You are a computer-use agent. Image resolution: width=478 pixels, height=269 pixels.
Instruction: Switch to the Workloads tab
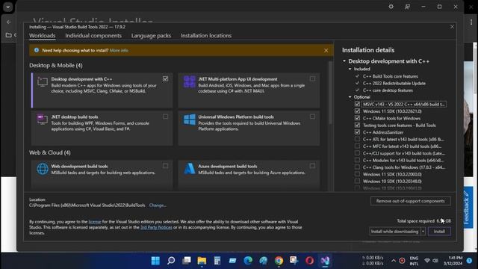[43, 36]
